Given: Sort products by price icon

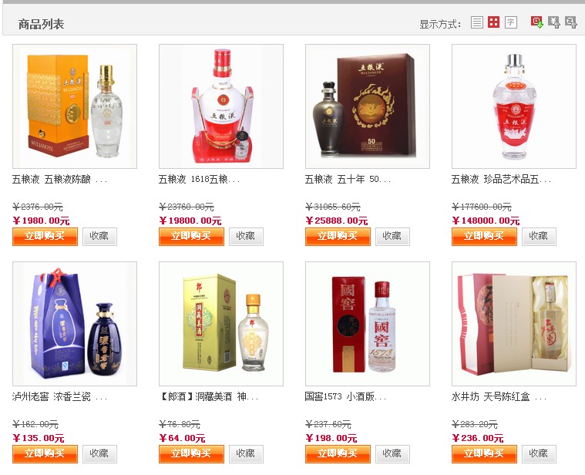Looking at the screenshot, I should click(x=554, y=22).
